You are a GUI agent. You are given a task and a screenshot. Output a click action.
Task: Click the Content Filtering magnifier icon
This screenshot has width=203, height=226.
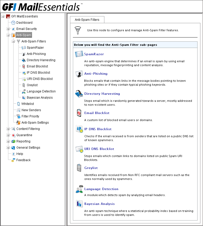tap(13, 129)
